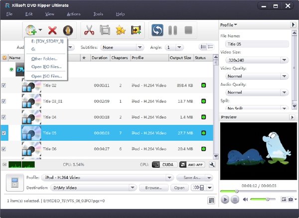Play the preview video

tap(225, 200)
